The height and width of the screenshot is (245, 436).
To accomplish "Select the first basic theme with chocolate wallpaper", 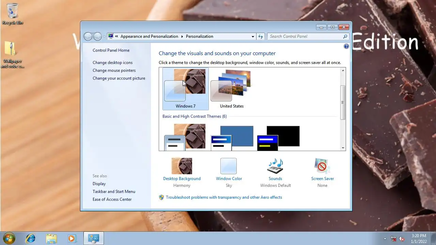I will (x=185, y=137).
